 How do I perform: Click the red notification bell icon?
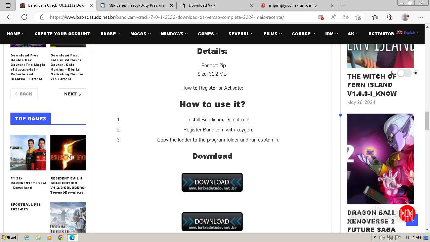pyautogui.click(x=407, y=214)
